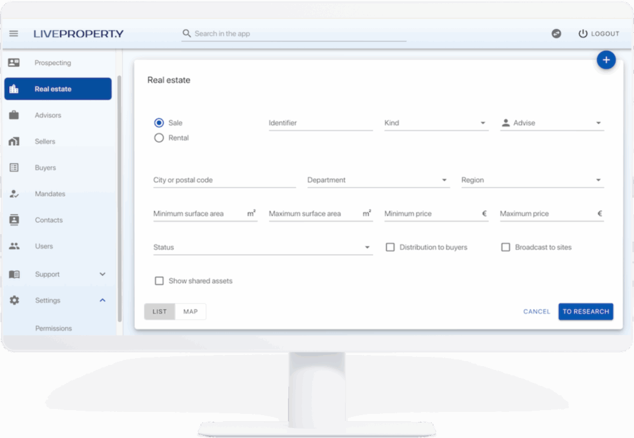Check the Broadcast to sites box
This screenshot has width=634, height=438.
(x=506, y=247)
